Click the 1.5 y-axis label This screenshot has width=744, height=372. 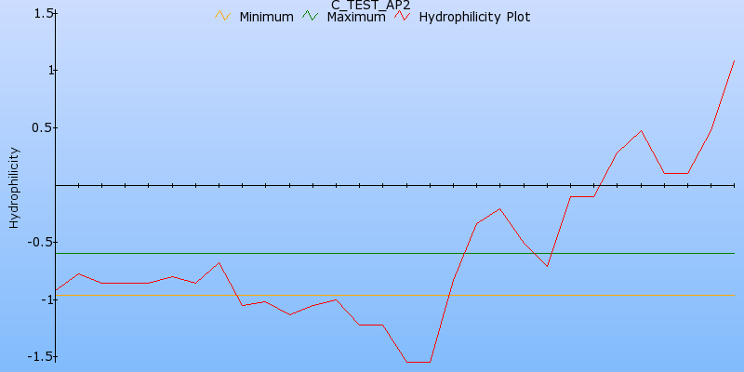(43, 13)
